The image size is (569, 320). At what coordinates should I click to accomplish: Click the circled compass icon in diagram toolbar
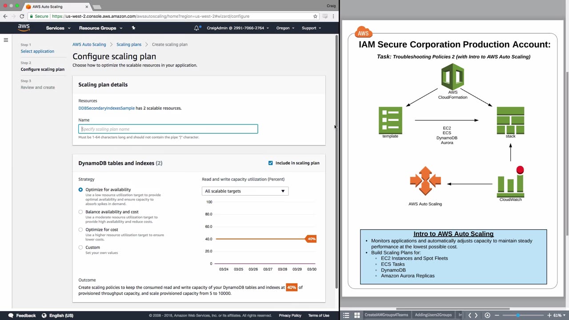pyautogui.click(x=487, y=315)
